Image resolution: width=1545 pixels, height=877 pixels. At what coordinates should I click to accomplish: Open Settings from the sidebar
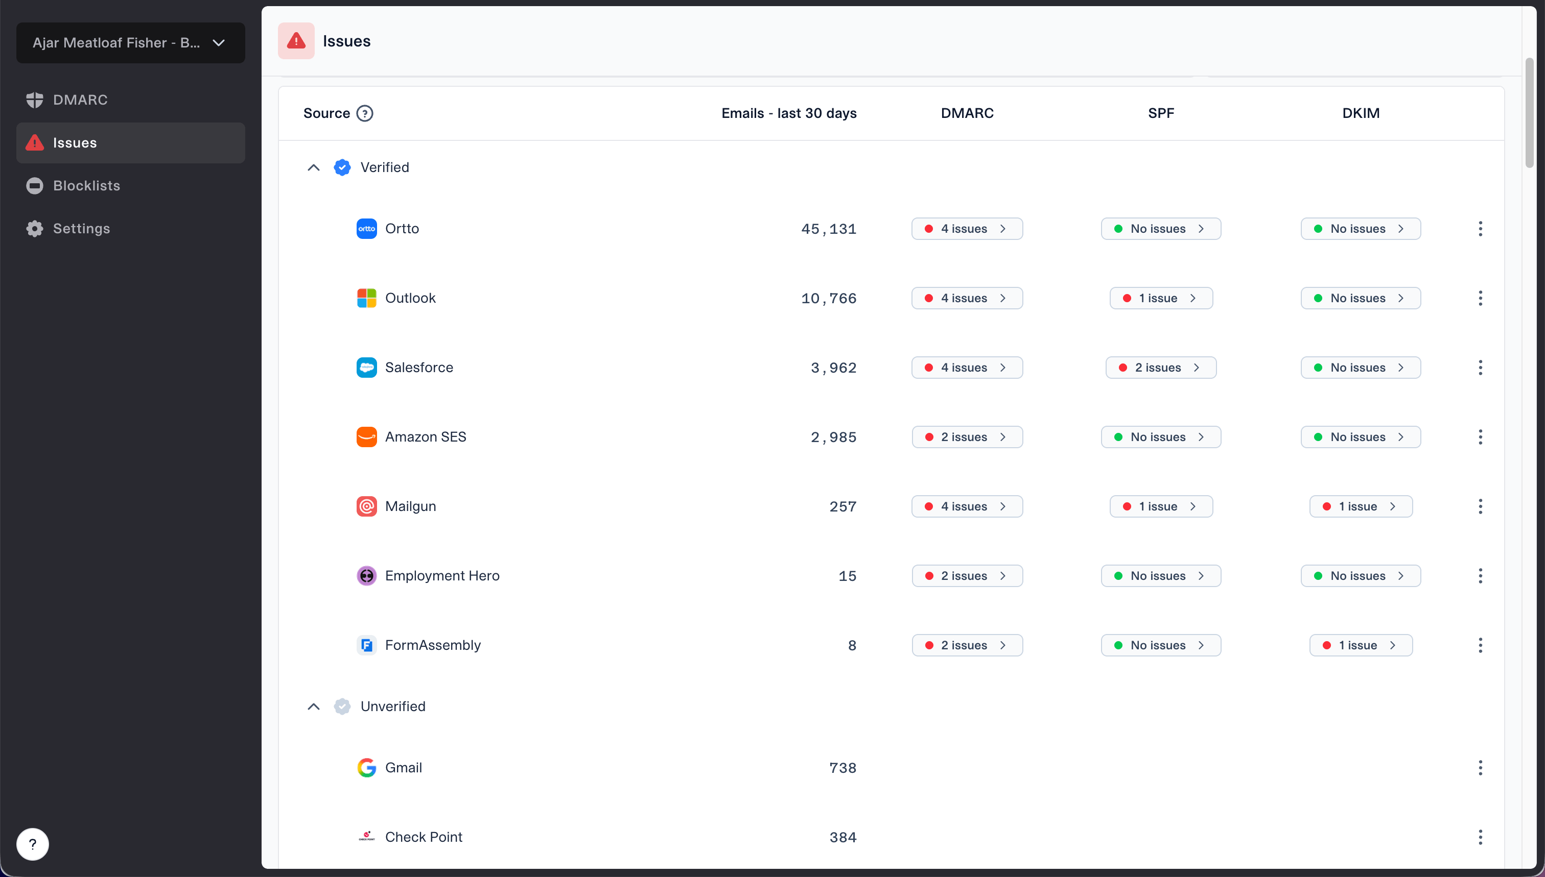pos(81,228)
